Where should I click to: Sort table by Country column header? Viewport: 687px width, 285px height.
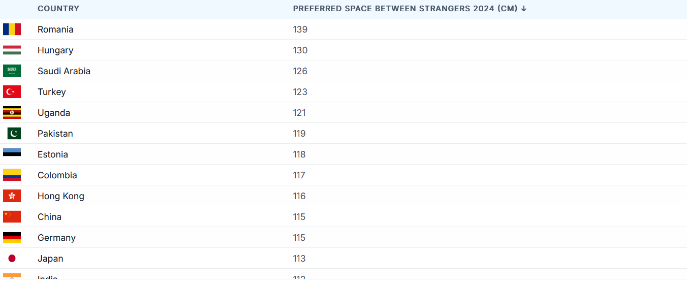tap(58, 9)
